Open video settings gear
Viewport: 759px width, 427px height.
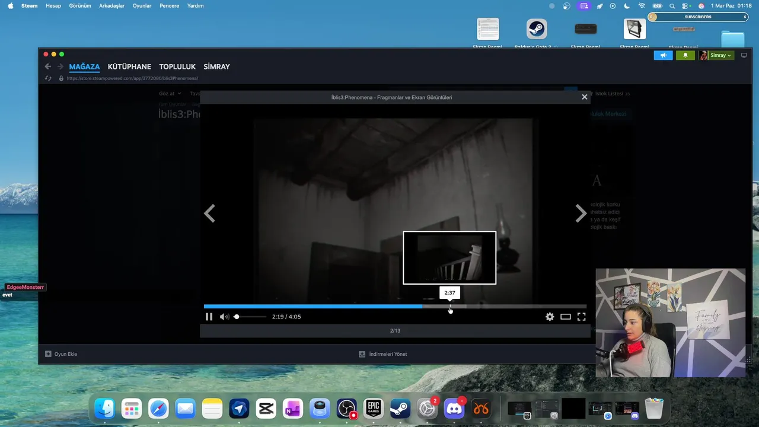(x=550, y=317)
